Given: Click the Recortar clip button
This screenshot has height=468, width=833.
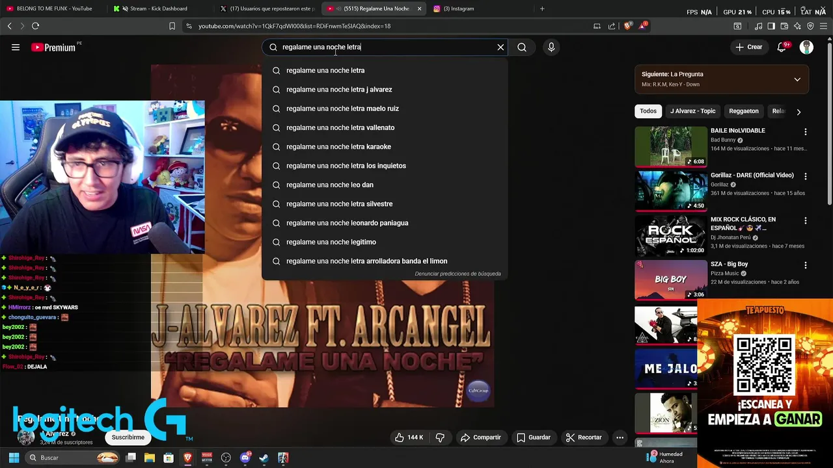Looking at the screenshot, I should pos(584,437).
